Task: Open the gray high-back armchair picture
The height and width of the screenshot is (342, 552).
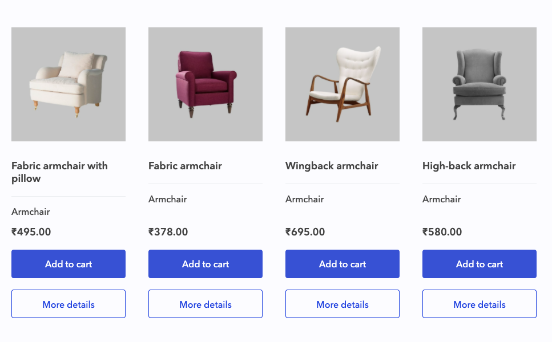Action: tap(480, 84)
